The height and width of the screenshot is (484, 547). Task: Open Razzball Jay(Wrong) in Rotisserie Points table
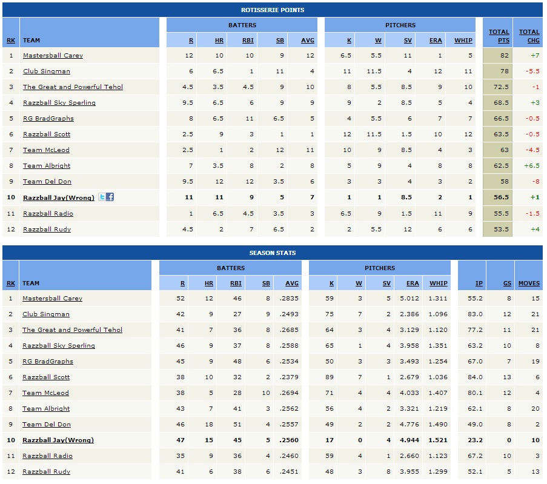pyautogui.click(x=59, y=197)
